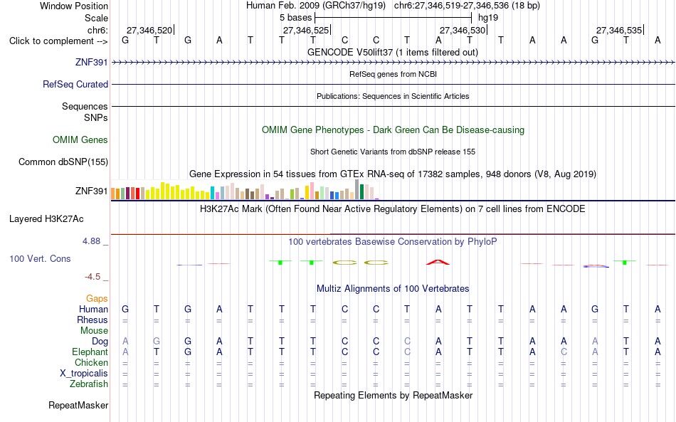This screenshot has height=422, width=676.
Task: Click the chr6:27,346,519-27,346,536 position text
Action: 467,6
